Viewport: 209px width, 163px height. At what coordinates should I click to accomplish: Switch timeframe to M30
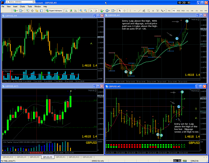pyautogui.click(x=183, y=11)
